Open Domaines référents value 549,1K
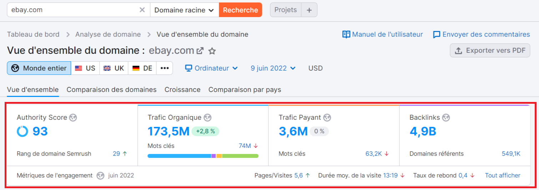This screenshot has height=190, width=539. click(511, 154)
